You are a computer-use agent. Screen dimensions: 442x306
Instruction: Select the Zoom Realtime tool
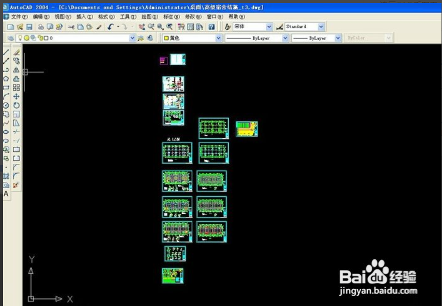pyautogui.click(x=151, y=27)
